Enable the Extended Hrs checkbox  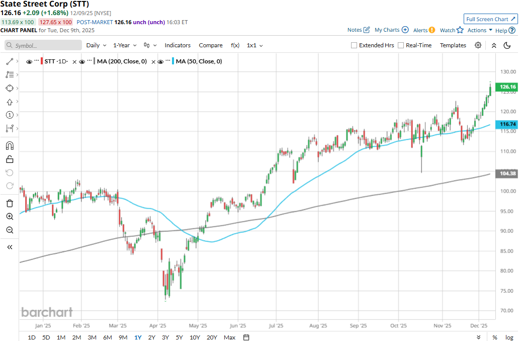[x=355, y=45]
